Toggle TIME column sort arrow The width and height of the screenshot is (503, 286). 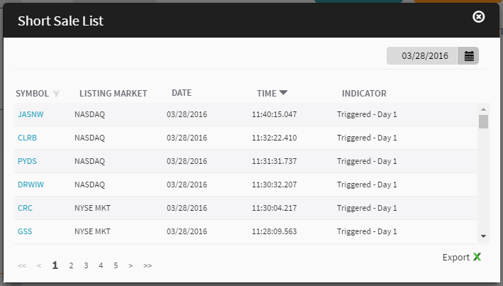click(x=283, y=93)
